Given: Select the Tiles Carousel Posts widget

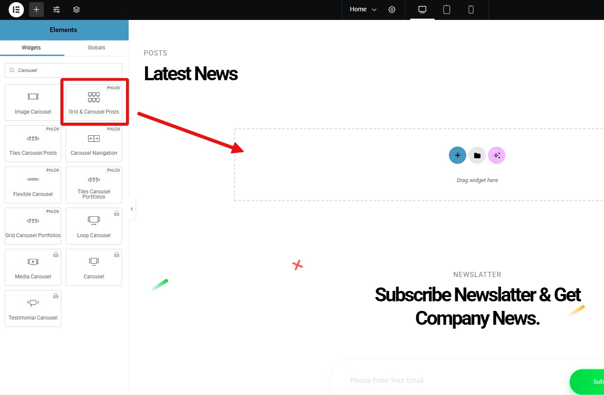Looking at the screenshot, I should [x=33, y=144].
